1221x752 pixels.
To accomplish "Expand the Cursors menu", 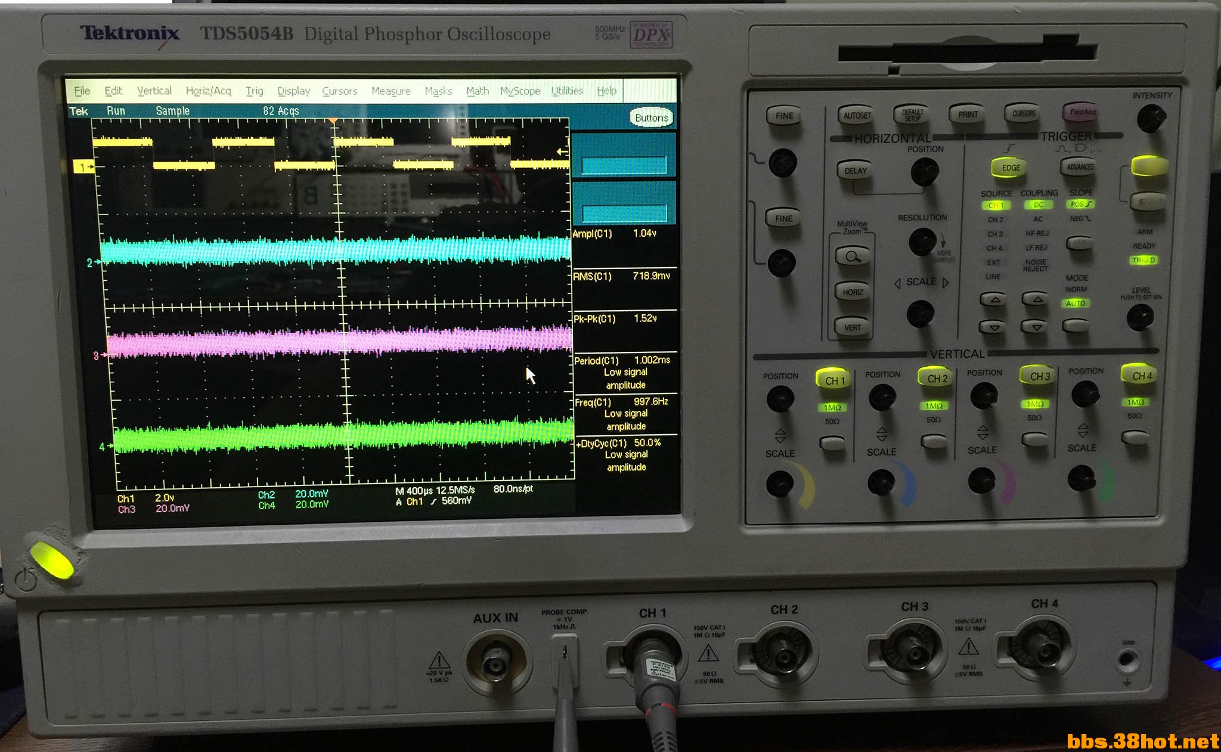I will pyautogui.click(x=340, y=91).
